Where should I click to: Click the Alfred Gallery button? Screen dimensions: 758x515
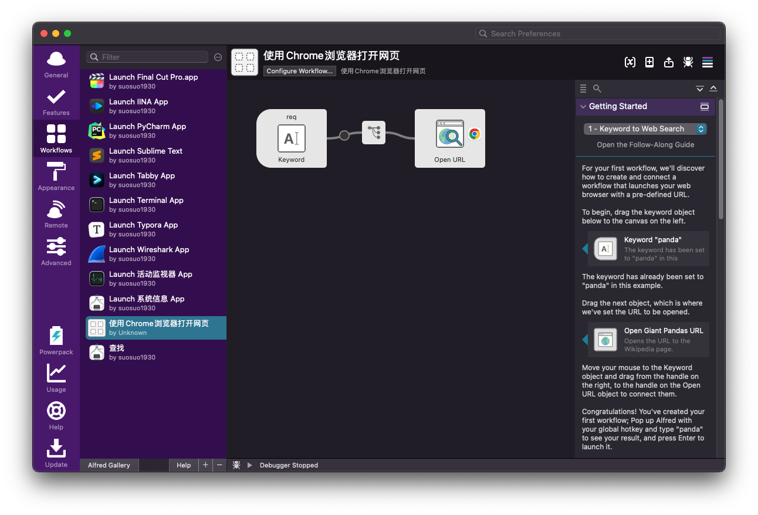[x=109, y=465]
